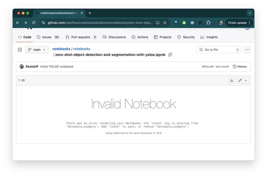Open the Chrome three-dot menu
Image resolution: width=267 pixels, height=177 pixels.
[x=250, y=23]
